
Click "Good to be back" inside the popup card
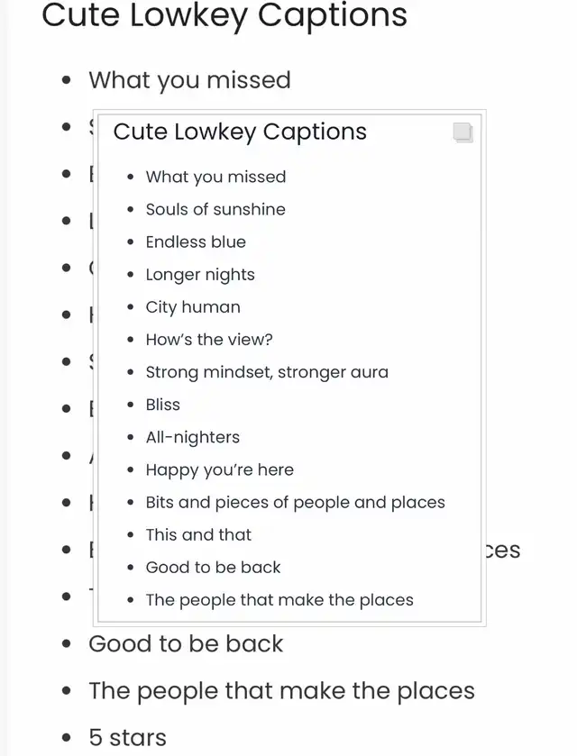tap(214, 567)
